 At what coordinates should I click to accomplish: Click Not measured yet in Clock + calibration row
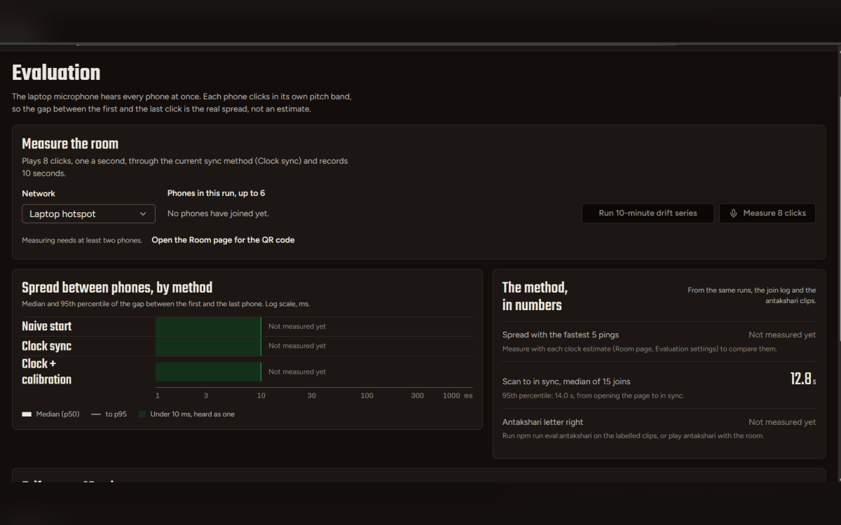(297, 372)
